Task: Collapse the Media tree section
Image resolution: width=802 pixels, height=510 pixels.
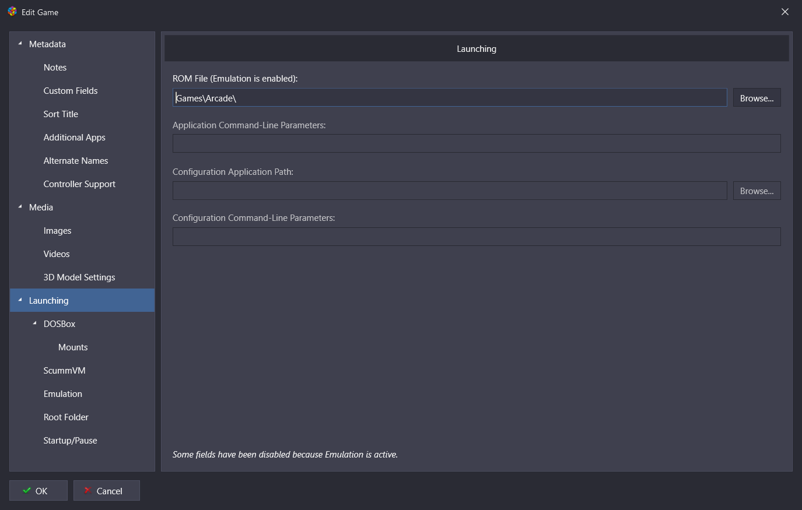Action: point(20,207)
